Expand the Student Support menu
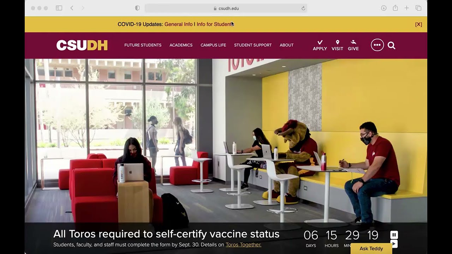 tap(253, 45)
